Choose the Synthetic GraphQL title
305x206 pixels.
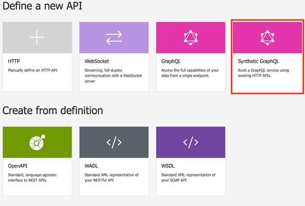tap(259, 61)
